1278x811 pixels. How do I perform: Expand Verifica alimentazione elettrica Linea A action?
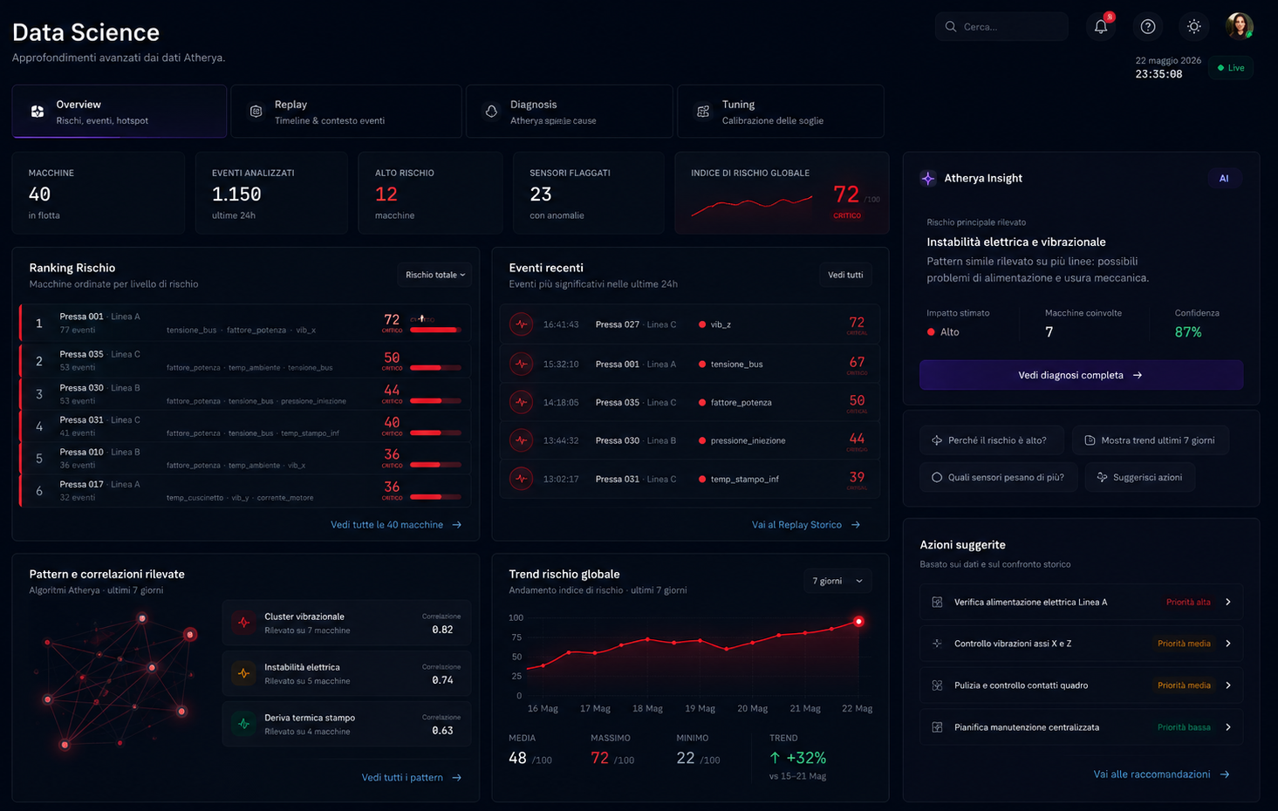pyautogui.click(x=1081, y=602)
